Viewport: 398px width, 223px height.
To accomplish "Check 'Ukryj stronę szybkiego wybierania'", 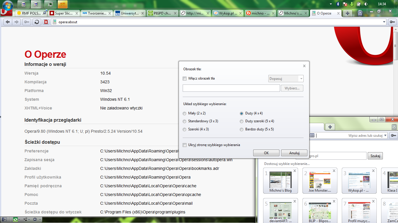I will click(184, 145).
